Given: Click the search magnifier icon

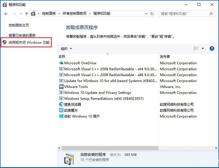Looking at the screenshot, I should click(211, 14).
